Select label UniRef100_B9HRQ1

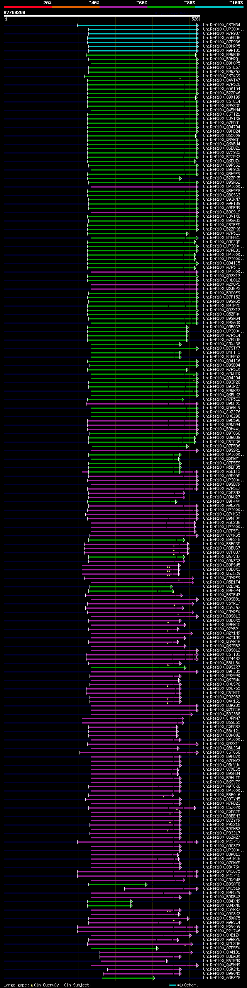click(x=222, y=59)
